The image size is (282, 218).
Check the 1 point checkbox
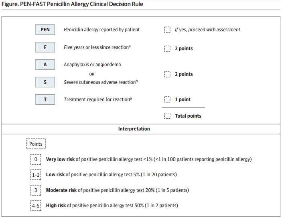[x=167, y=100]
